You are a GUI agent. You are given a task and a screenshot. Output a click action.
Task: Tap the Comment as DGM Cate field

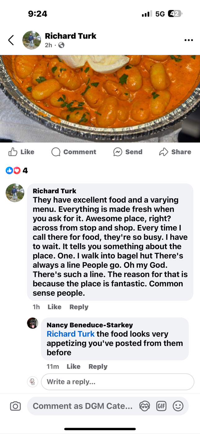pyautogui.click(x=82, y=406)
